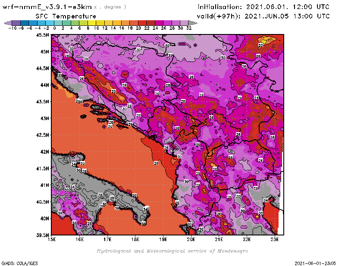
Task: Pick the red colorbar swatch between 20 and 22
Action: (142, 23)
